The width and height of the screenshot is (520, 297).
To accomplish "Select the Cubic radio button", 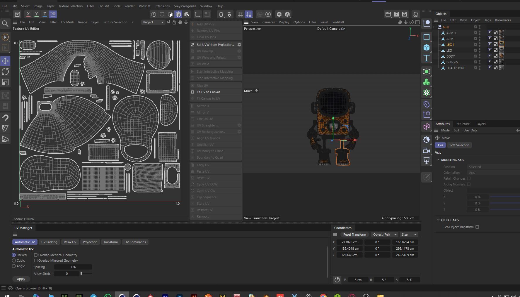I will click(x=14, y=260).
